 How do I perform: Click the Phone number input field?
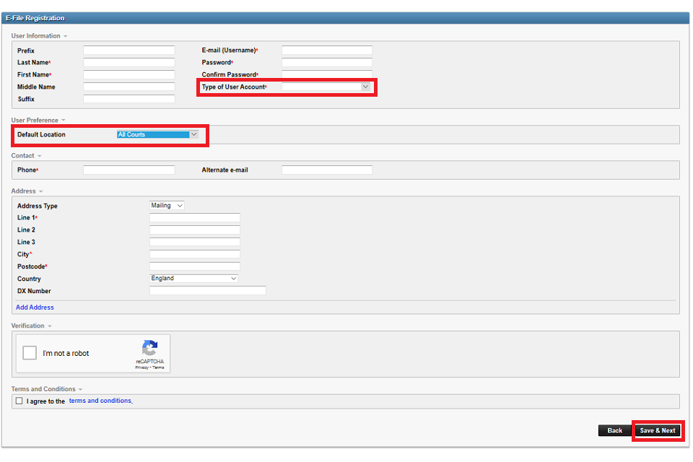tap(128, 170)
